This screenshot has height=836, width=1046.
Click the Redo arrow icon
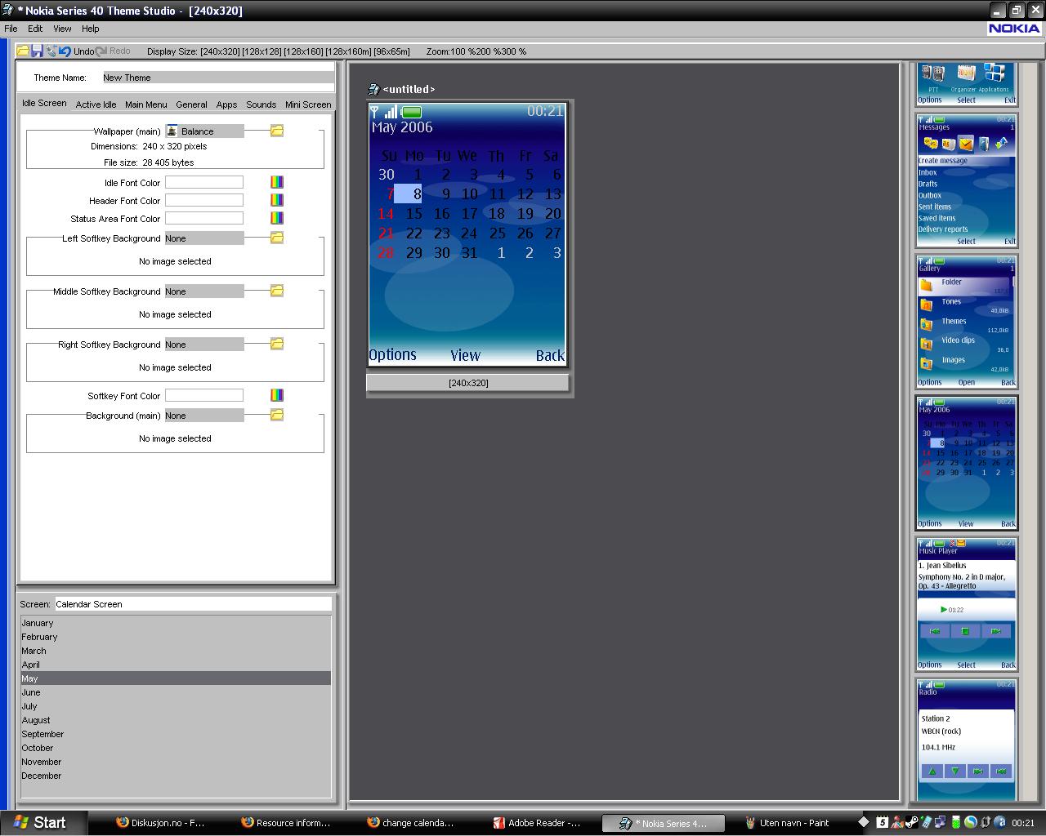pyautogui.click(x=101, y=51)
